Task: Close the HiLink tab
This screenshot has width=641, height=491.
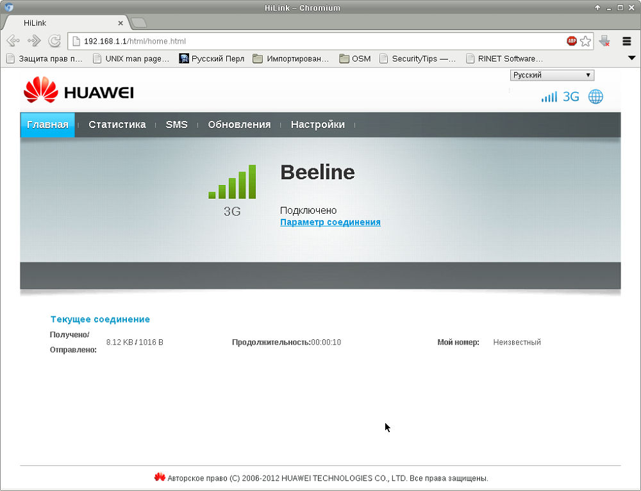Action: (121, 23)
